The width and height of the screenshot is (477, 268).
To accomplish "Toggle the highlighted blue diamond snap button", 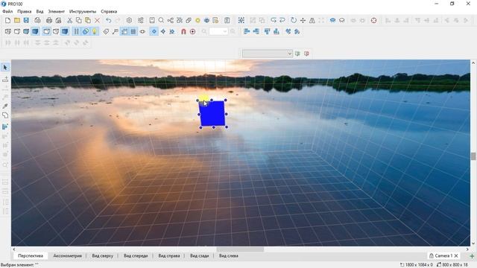I will (154, 31).
